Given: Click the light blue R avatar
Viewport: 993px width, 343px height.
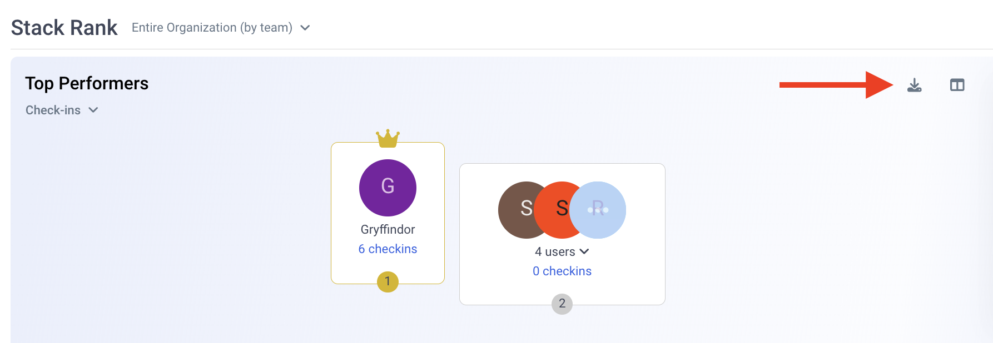Looking at the screenshot, I should pyautogui.click(x=598, y=210).
